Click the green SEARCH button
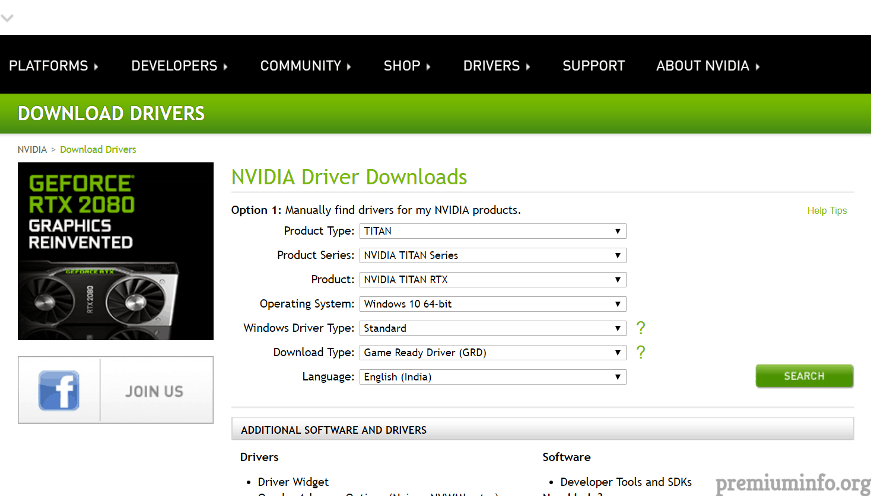This screenshot has width=871, height=496. coord(805,376)
